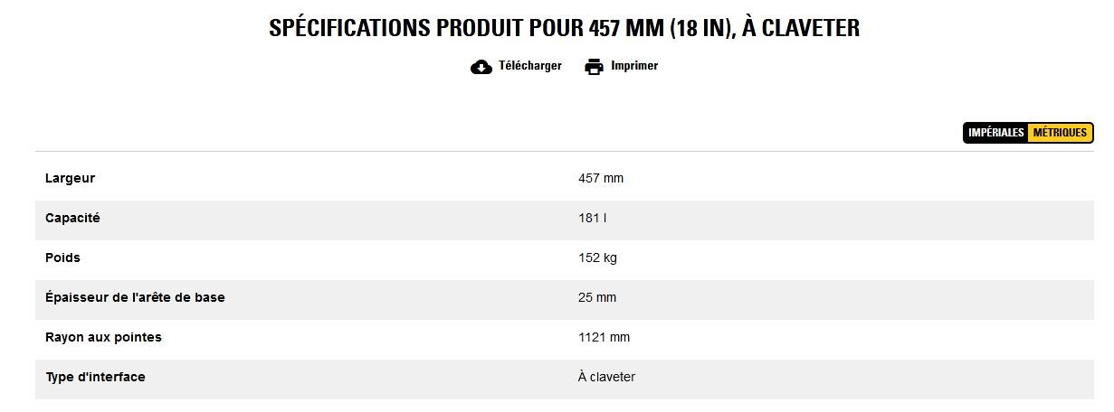Click the 457 mm width value

pyautogui.click(x=601, y=179)
